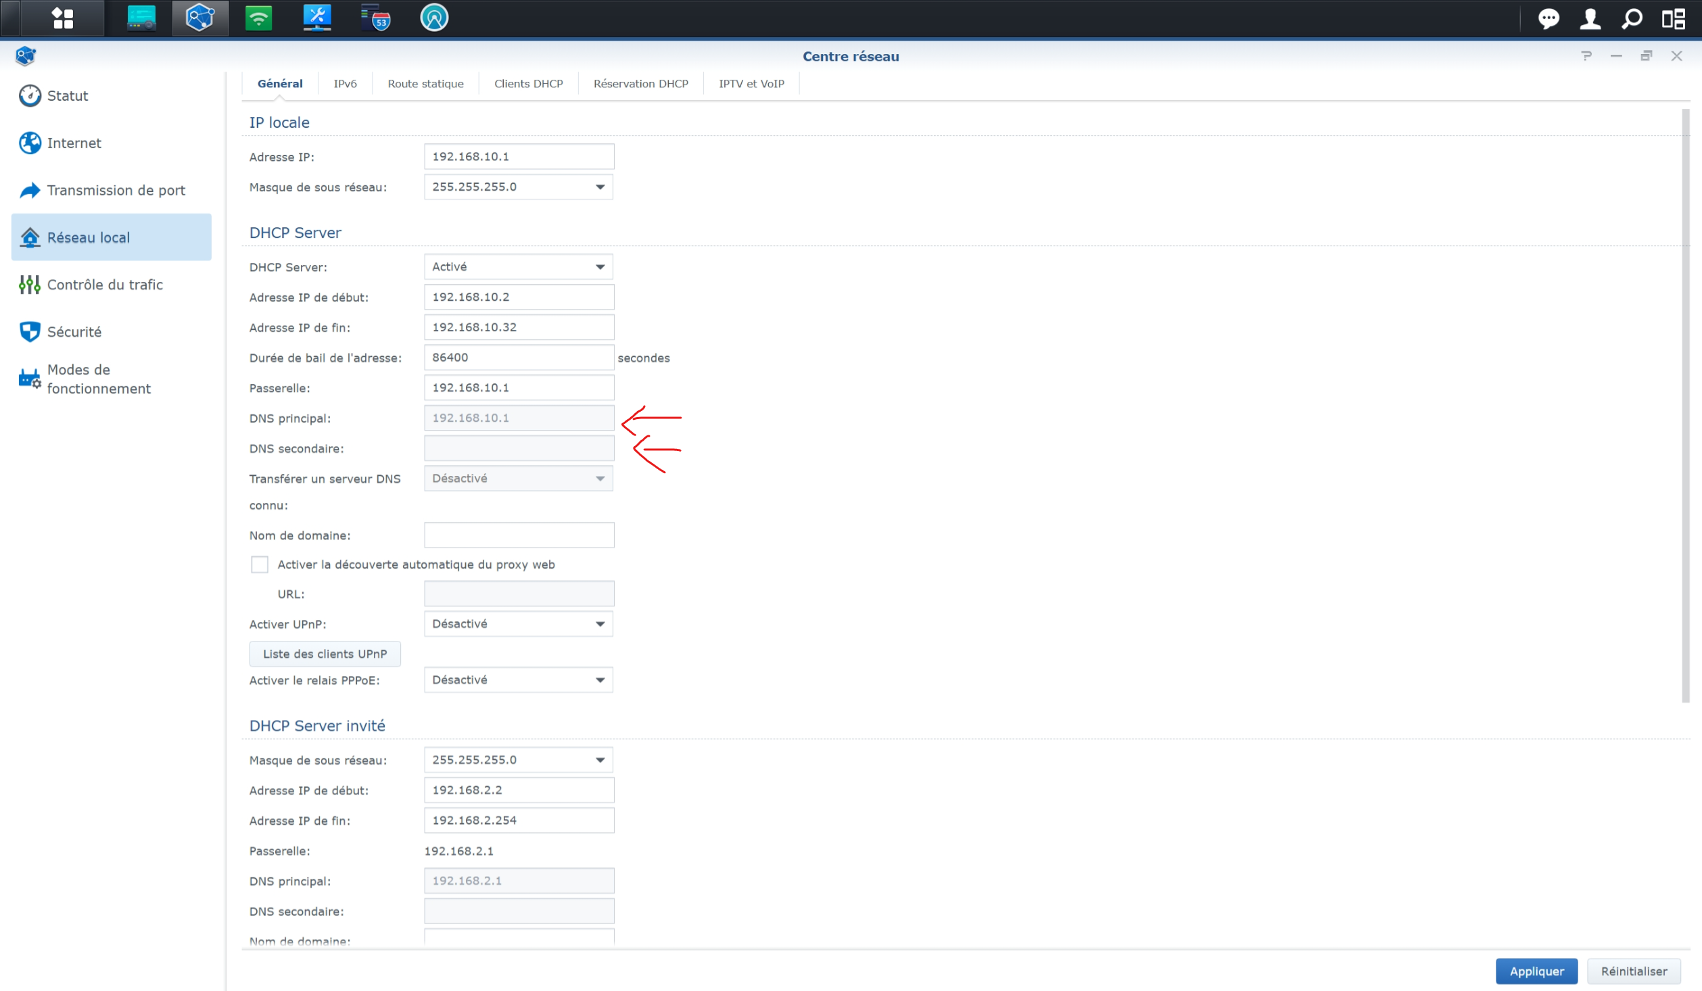1702x991 pixels.
Task: Click the vertical scrollbar of the settings pane
Action: coord(1684,406)
